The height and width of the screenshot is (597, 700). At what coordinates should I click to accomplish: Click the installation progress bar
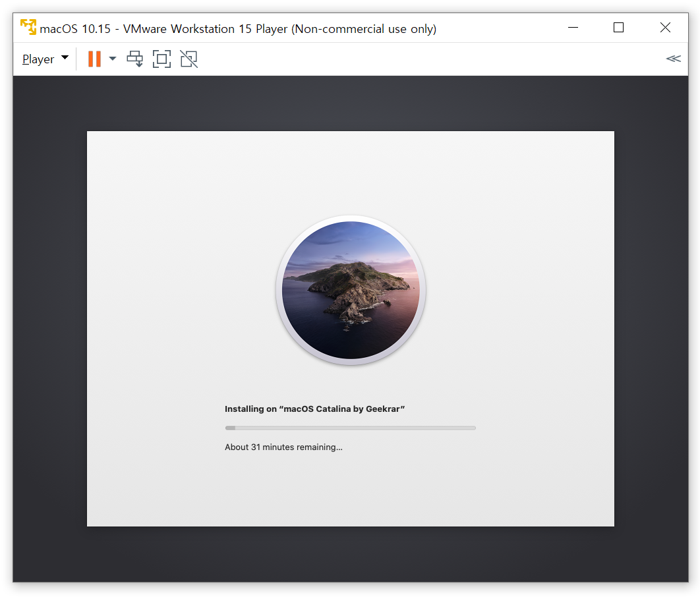(x=350, y=428)
